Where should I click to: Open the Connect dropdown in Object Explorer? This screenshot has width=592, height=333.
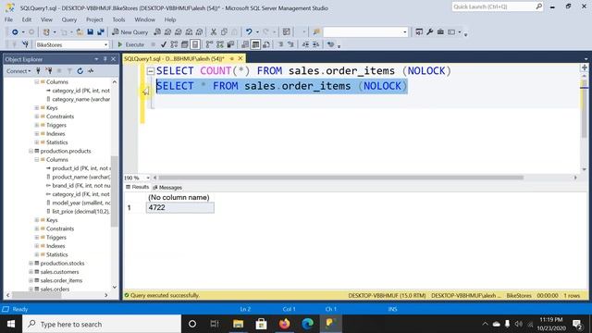(x=18, y=71)
